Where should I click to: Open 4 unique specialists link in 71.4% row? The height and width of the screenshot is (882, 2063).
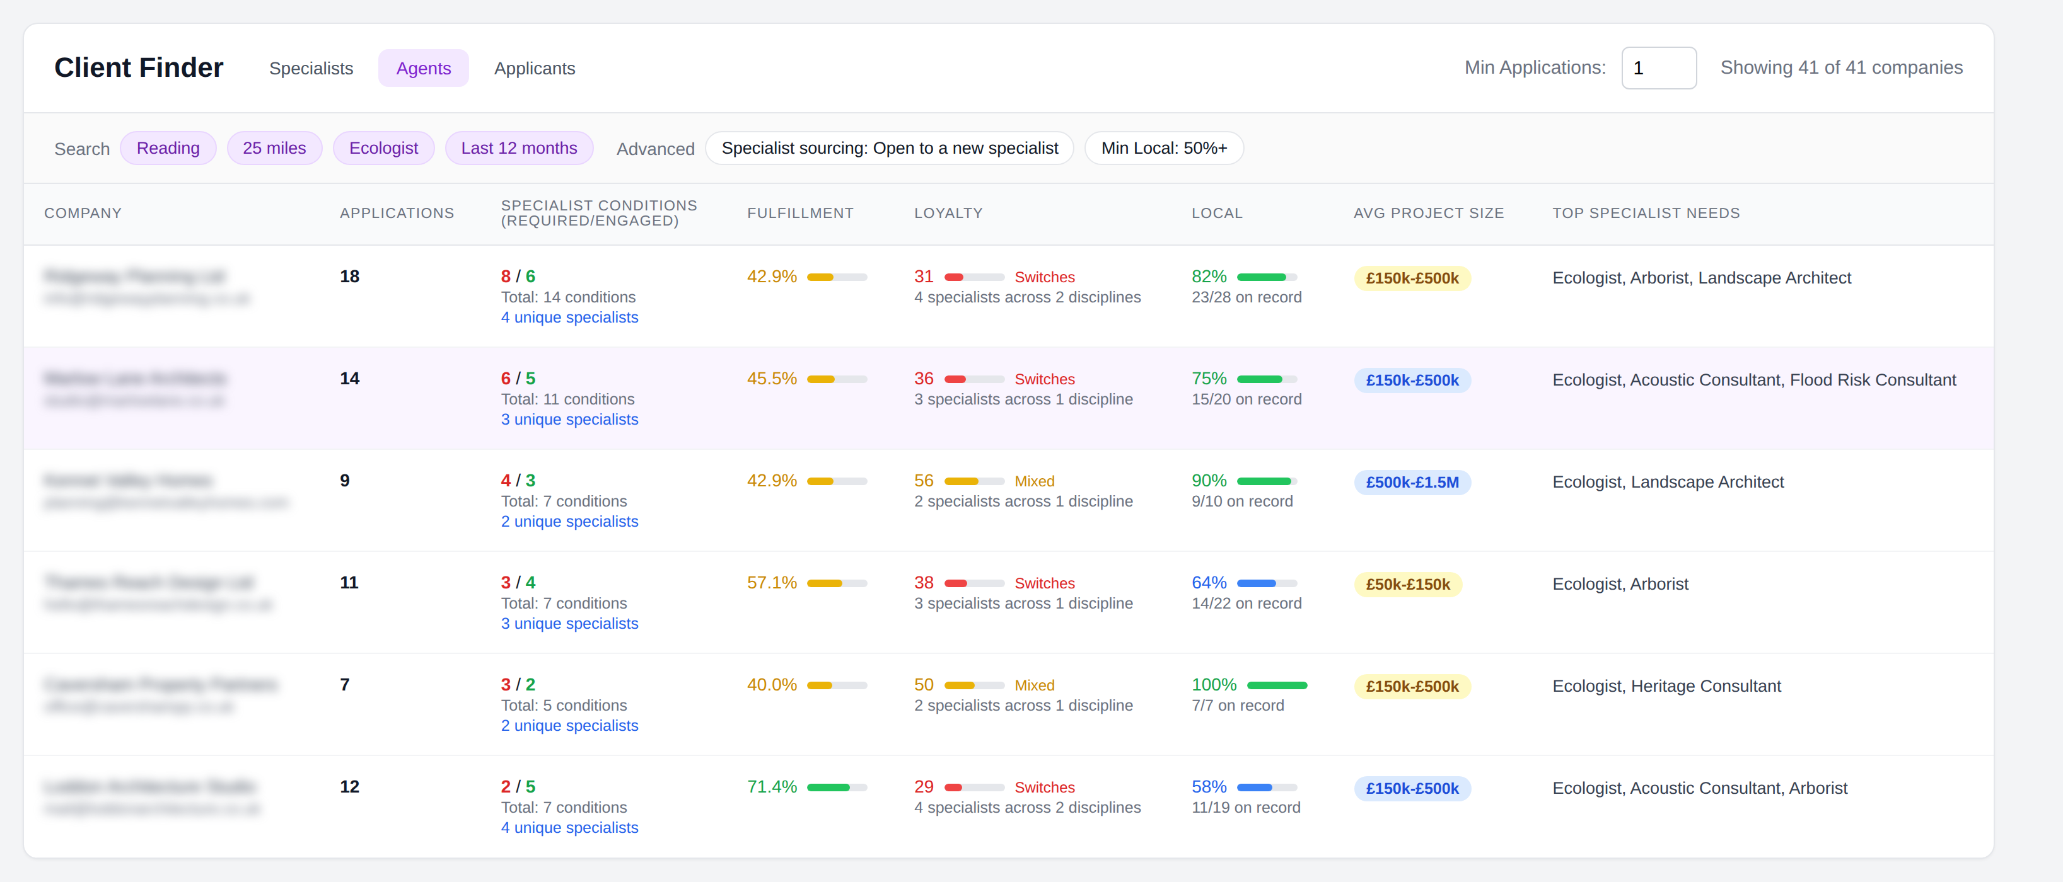pos(569,828)
